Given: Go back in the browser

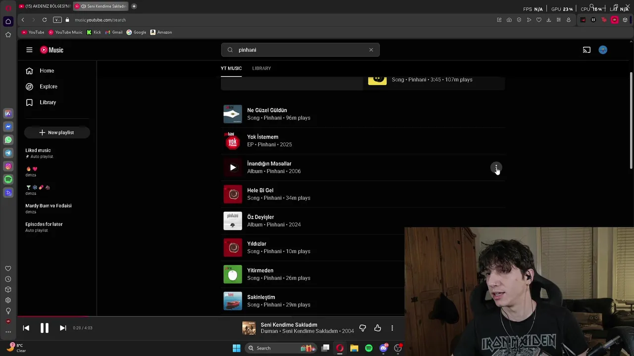Looking at the screenshot, I should pyautogui.click(x=23, y=20).
